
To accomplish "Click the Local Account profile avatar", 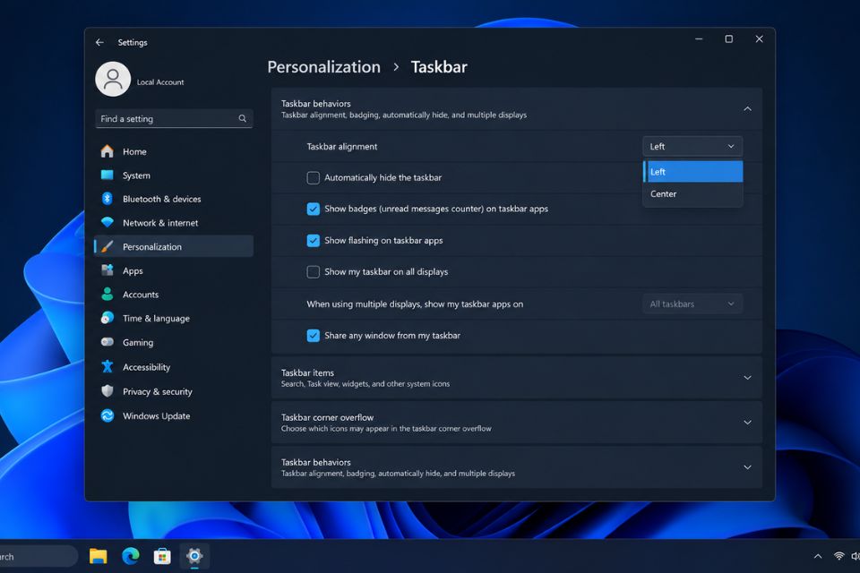I will click(113, 79).
